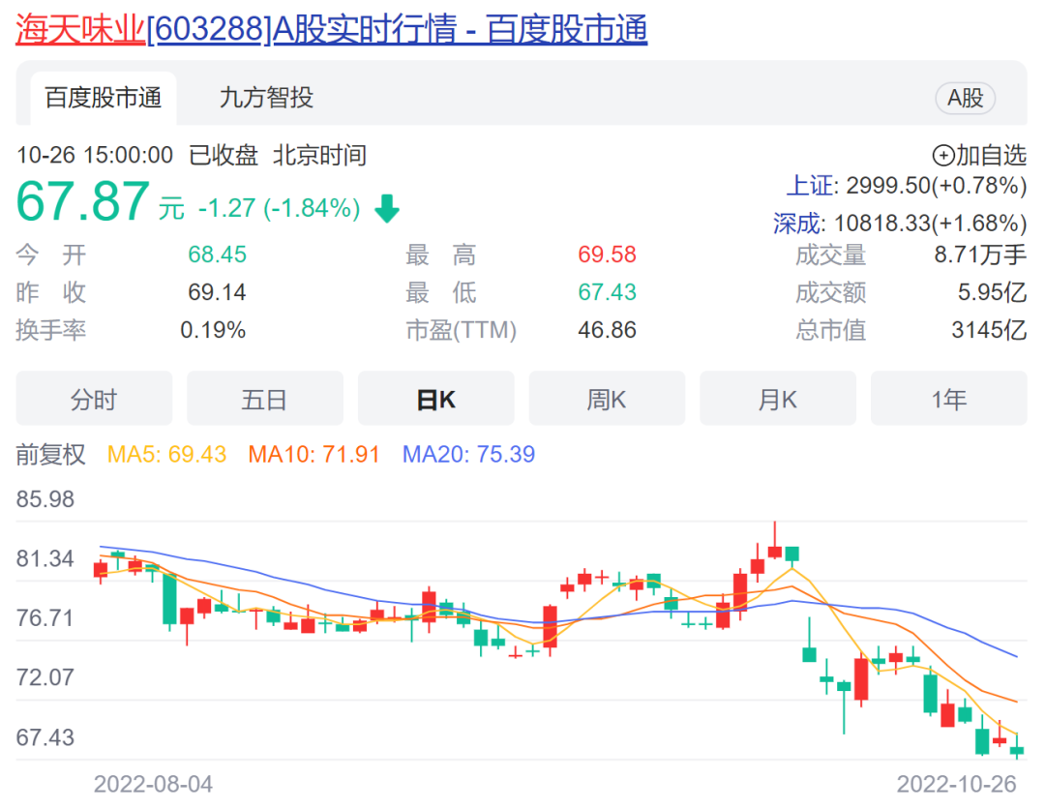Click 今开 value 68.45

coord(218,255)
